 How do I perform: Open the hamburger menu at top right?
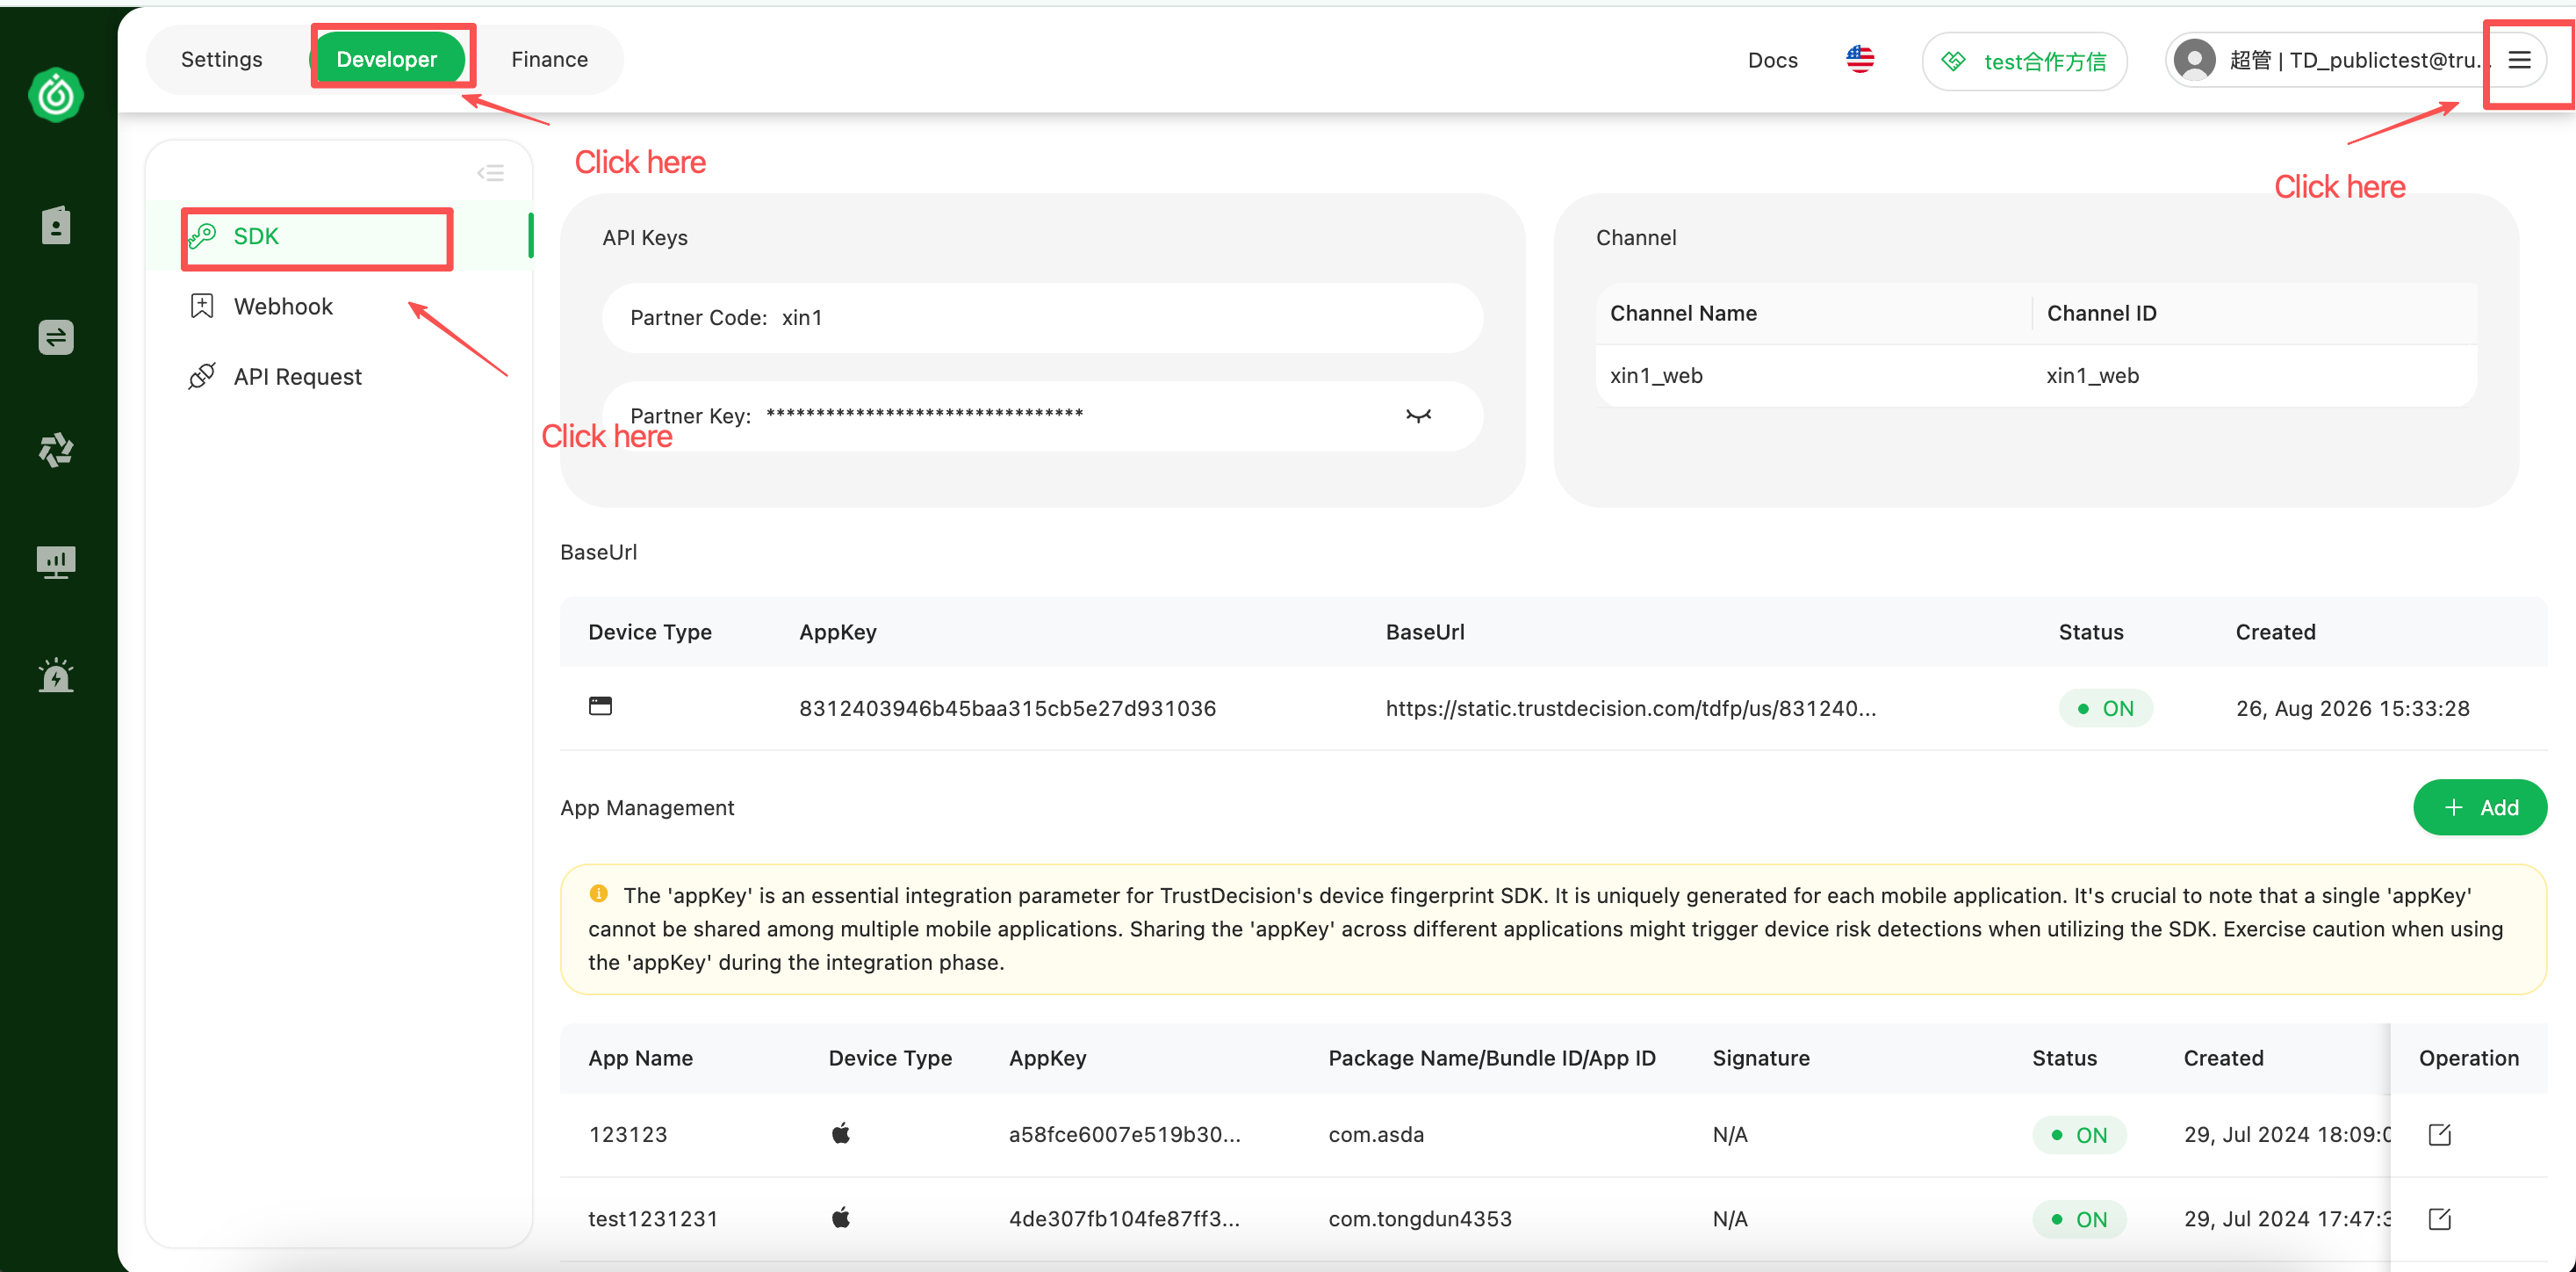(2519, 60)
